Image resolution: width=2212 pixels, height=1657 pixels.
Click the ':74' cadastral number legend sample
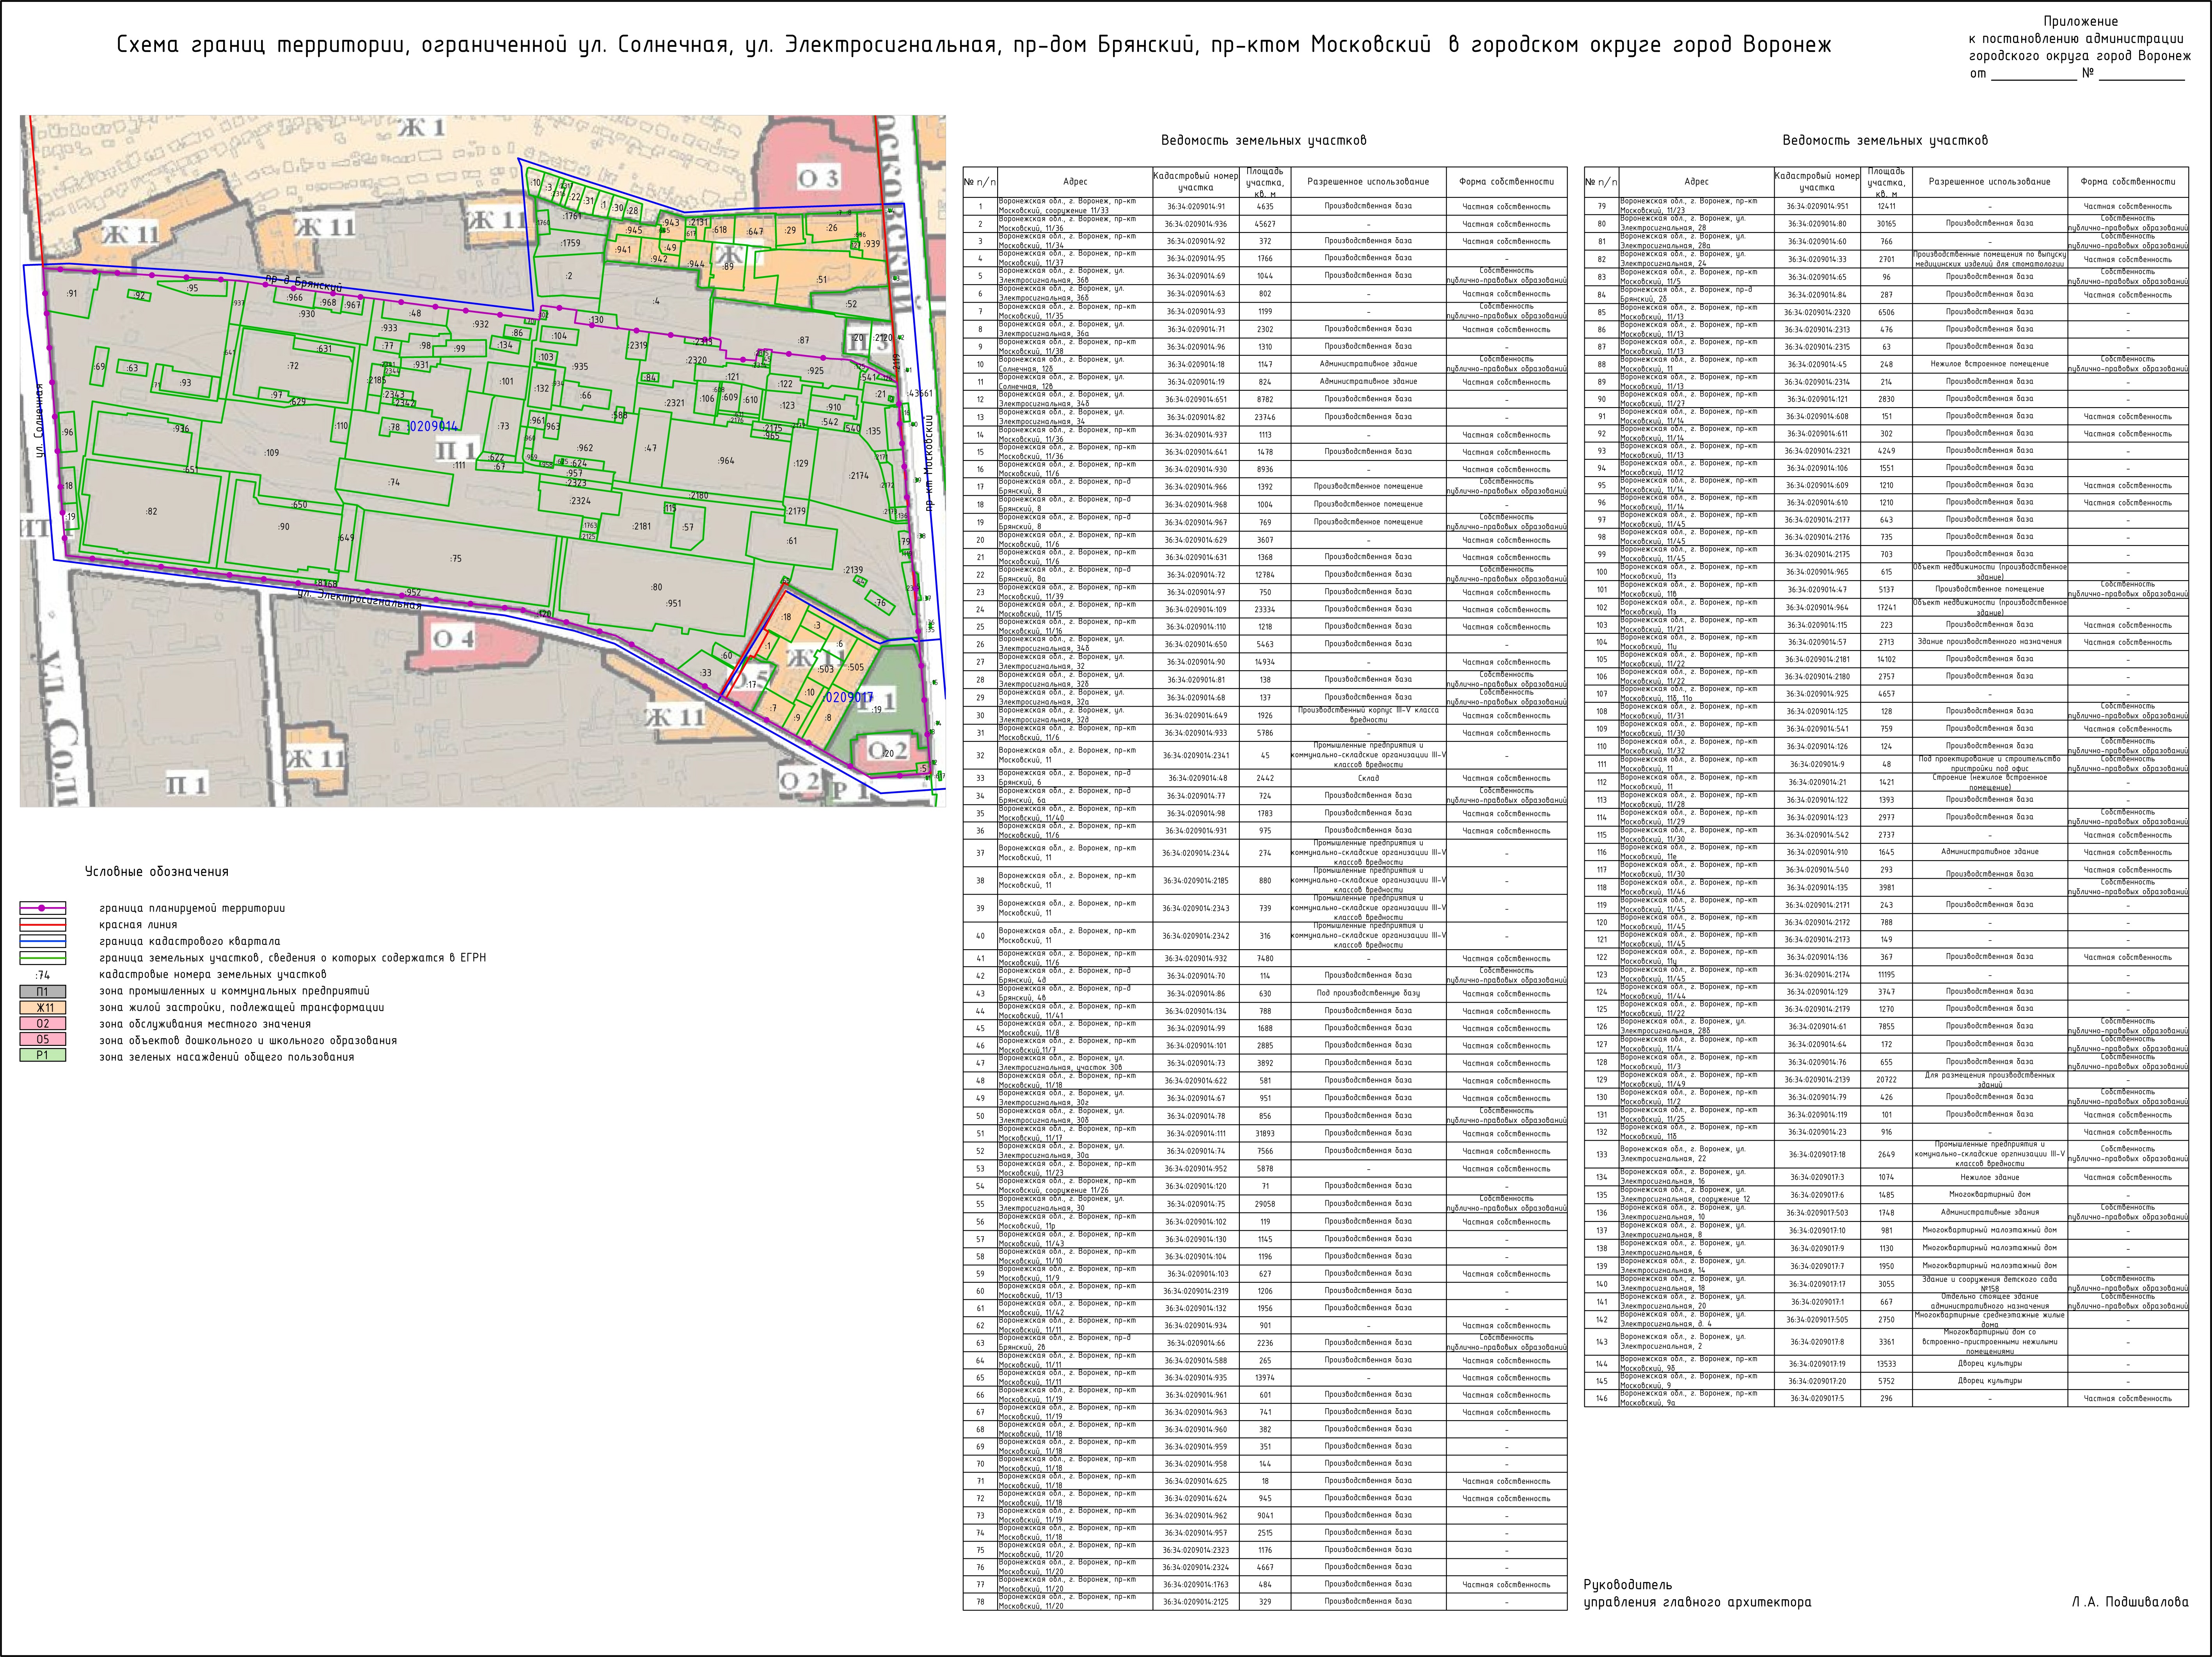[42, 975]
